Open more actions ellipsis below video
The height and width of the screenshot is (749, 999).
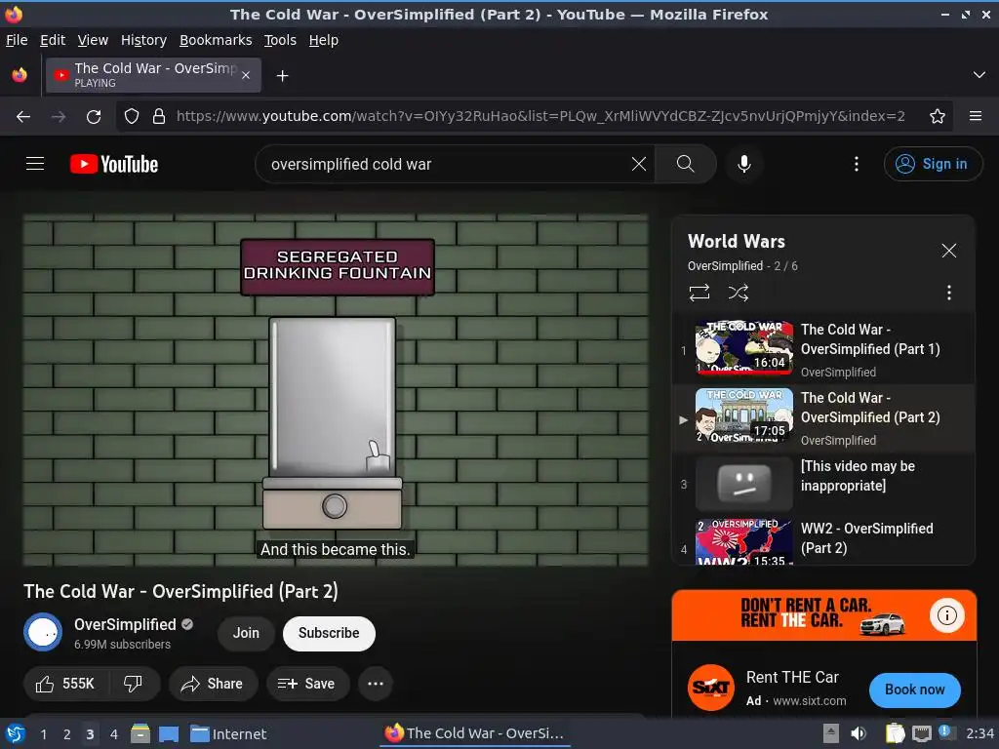[376, 684]
